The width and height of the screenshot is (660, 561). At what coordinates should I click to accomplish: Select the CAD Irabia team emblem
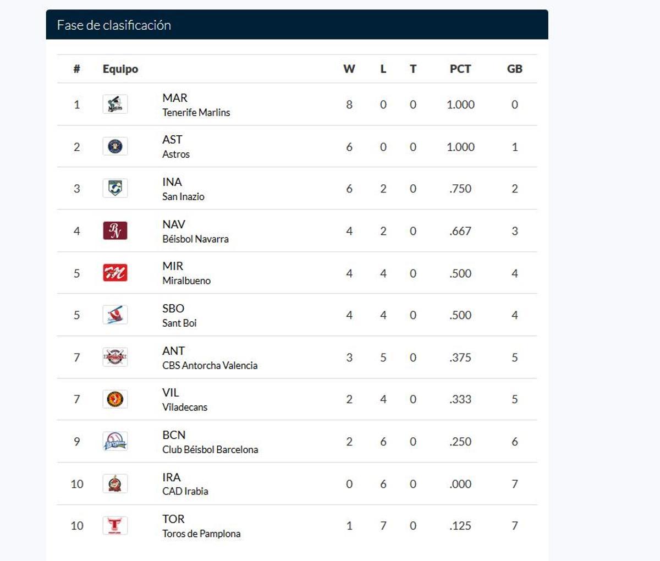pos(115,483)
